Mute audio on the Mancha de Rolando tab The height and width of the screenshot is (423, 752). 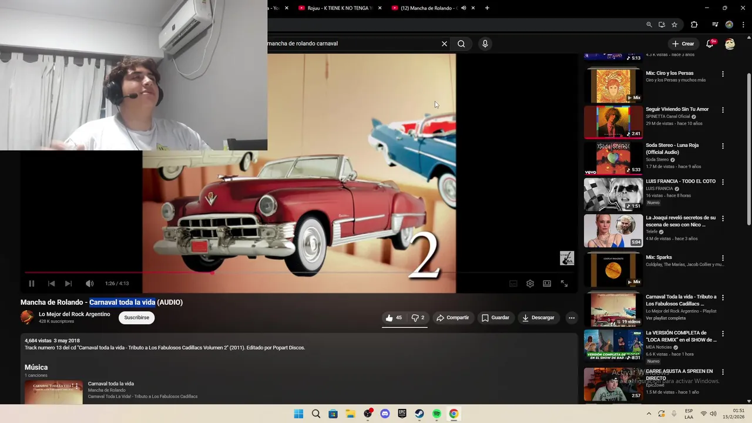[x=464, y=8]
